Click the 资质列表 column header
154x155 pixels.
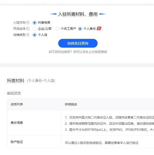pyautogui.click(x=17, y=104)
